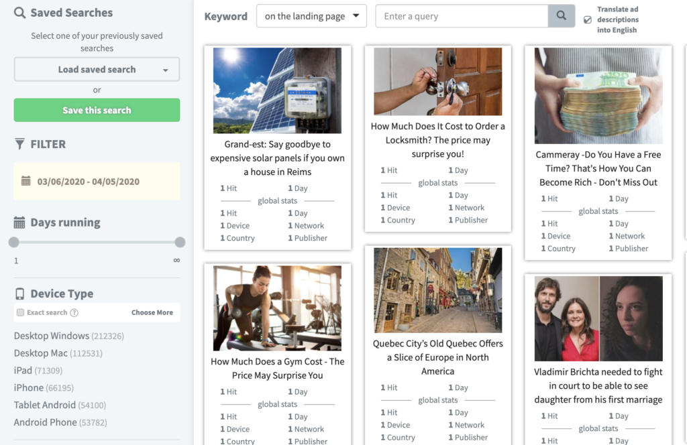Click the Saved Searches magnifier icon

(x=19, y=13)
